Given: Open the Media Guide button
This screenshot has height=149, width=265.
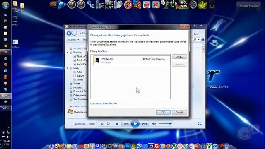Looking at the screenshot, I should (x=77, y=112).
